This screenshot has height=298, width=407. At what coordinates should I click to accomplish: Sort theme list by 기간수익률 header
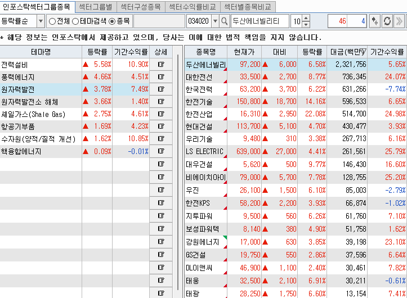(x=131, y=52)
